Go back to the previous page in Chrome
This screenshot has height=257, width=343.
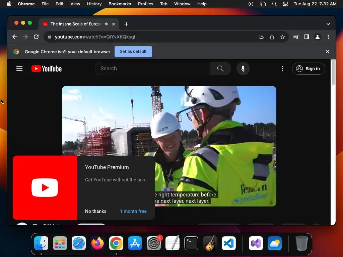(x=15, y=37)
